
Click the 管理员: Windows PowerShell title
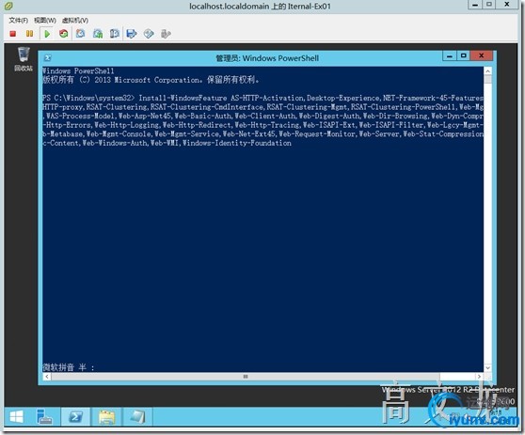point(267,58)
